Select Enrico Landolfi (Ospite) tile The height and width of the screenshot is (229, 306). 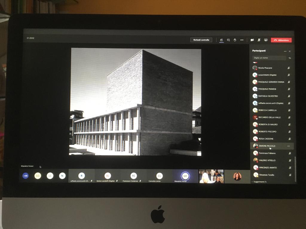tap(108, 176)
